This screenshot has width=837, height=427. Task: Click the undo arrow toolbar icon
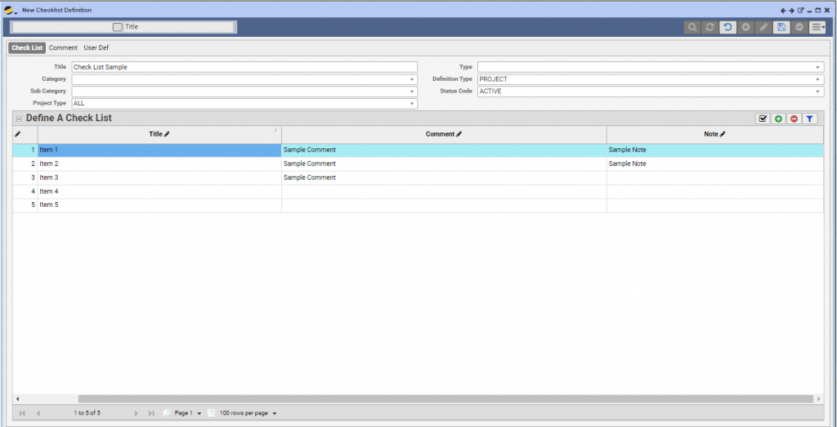click(x=727, y=27)
